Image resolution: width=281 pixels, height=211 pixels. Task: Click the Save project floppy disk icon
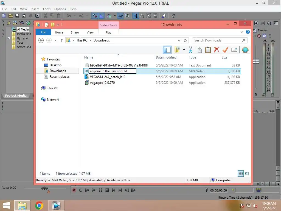pos(17,16)
